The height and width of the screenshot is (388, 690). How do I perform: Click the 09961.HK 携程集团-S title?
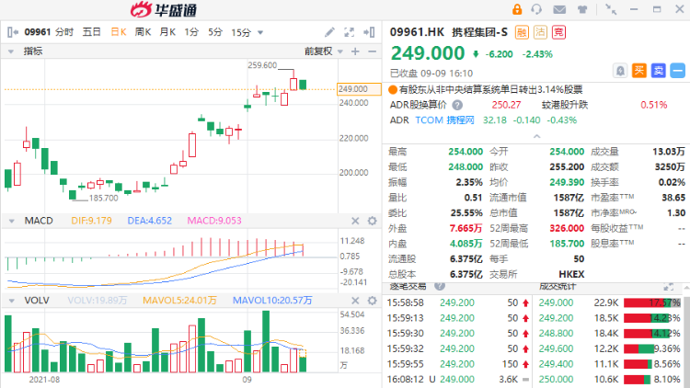coord(449,32)
